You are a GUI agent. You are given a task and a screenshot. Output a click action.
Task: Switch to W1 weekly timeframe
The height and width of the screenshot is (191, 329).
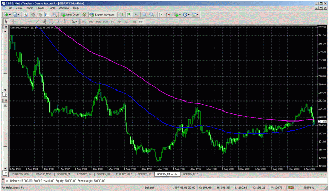pos(134,22)
